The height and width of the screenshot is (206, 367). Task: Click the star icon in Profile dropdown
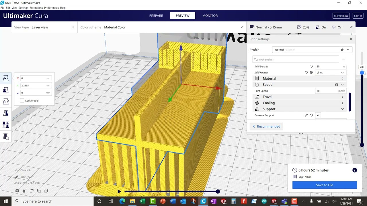point(342,49)
